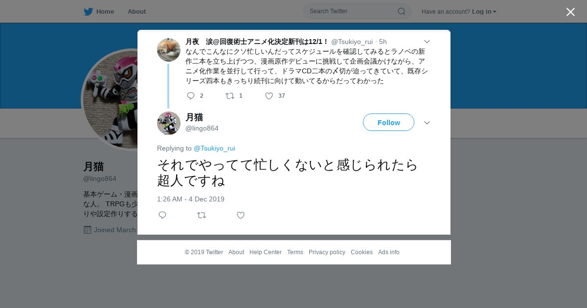Screen dimensions: 587x308
Task: Open the Help Center footer link
Action: pyautogui.click(x=266, y=252)
